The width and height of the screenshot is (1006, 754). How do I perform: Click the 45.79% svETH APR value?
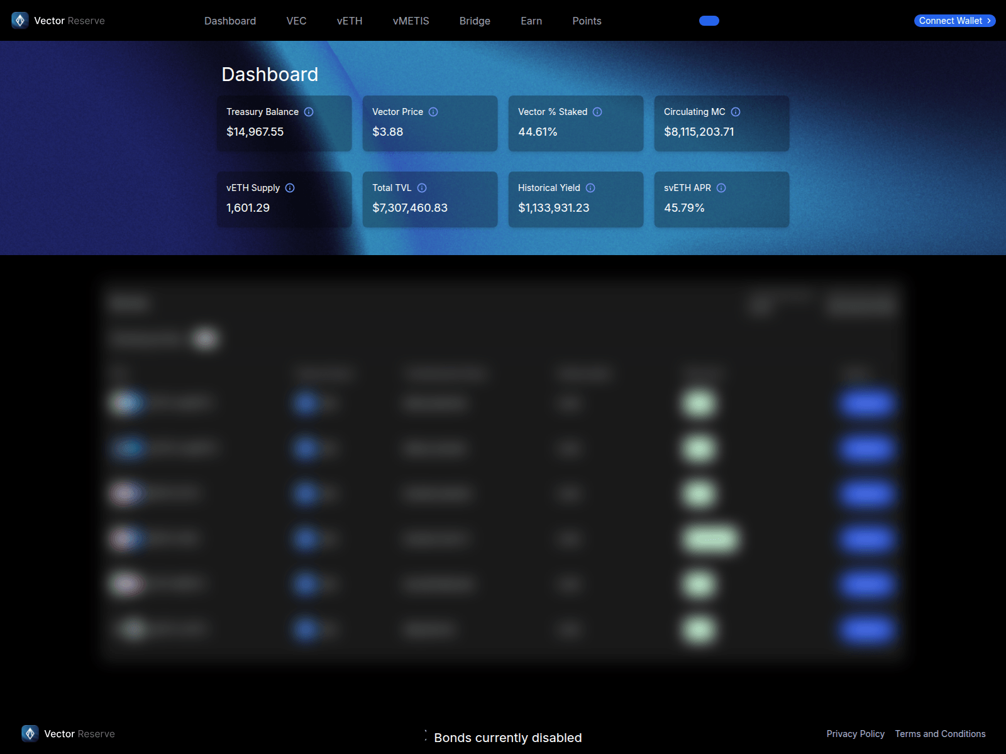684,208
